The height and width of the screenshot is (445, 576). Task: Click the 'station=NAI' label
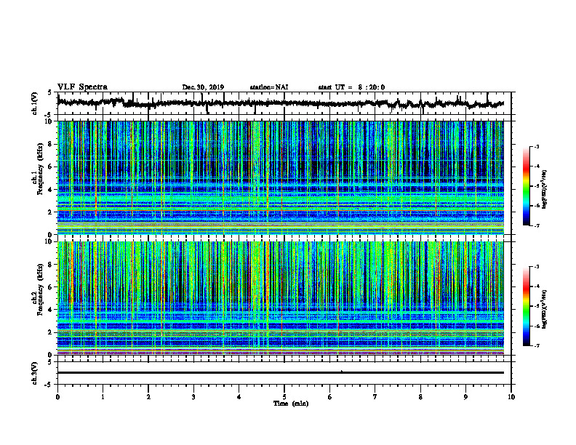coord(269,87)
